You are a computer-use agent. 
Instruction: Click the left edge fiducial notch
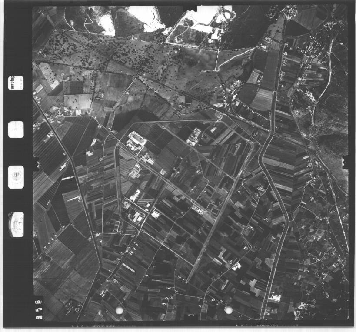35,164
